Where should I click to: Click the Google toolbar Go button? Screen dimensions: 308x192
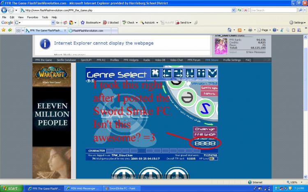(x=57, y=23)
